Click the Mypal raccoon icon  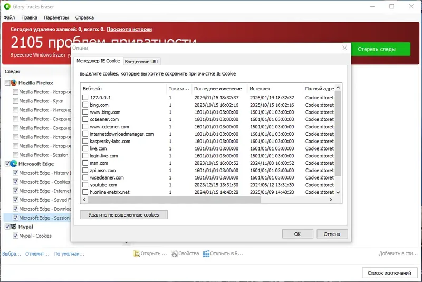tap(14, 227)
